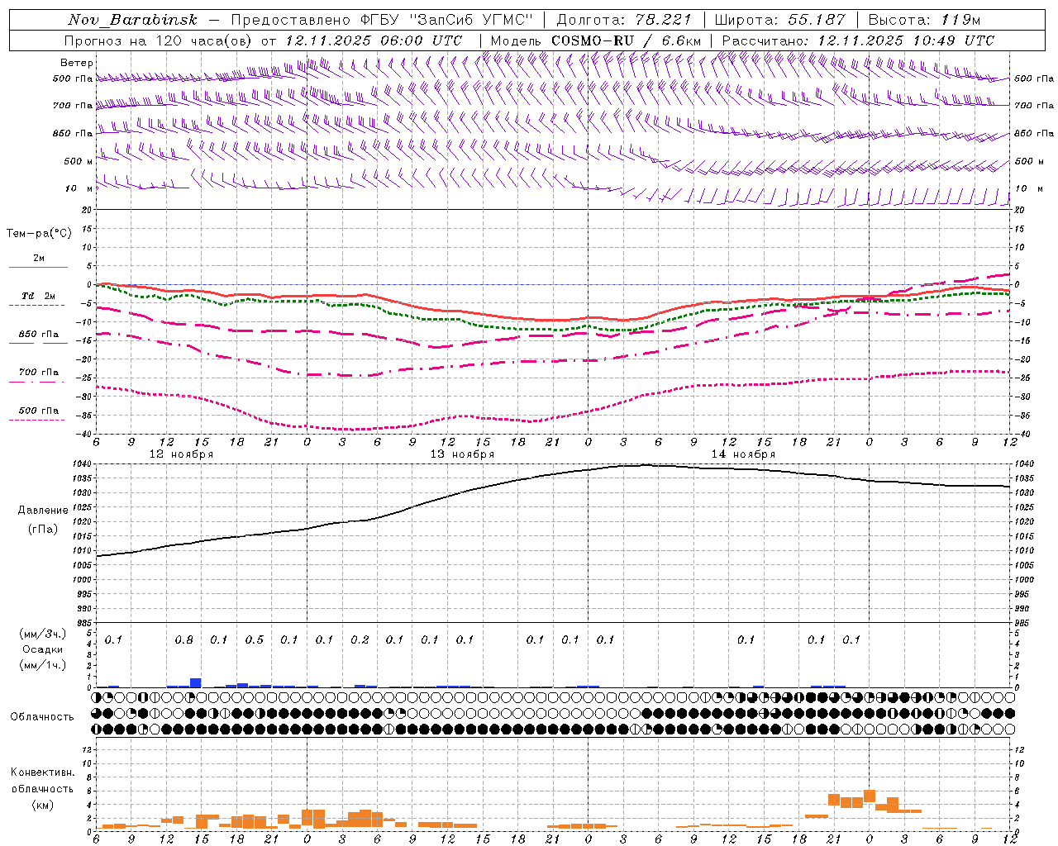Click '(гПа)' unit under Давление
This screenshot has width=1058, height=846.
coord(43,529)
